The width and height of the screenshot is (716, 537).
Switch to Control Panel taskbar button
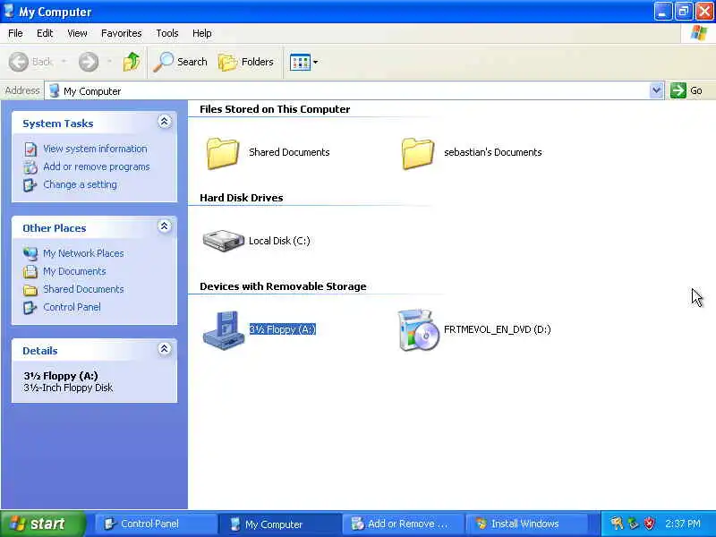pyautogui.click(x=155, y=524)
